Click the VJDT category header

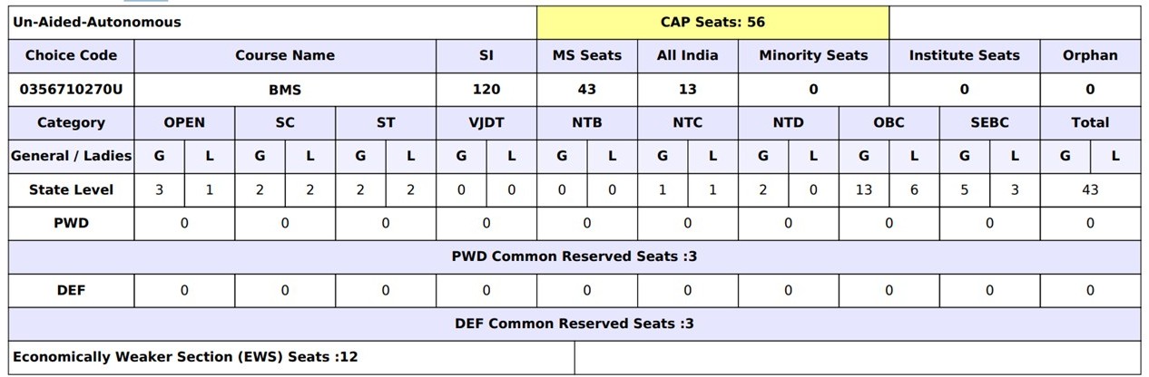pos(486,122)
